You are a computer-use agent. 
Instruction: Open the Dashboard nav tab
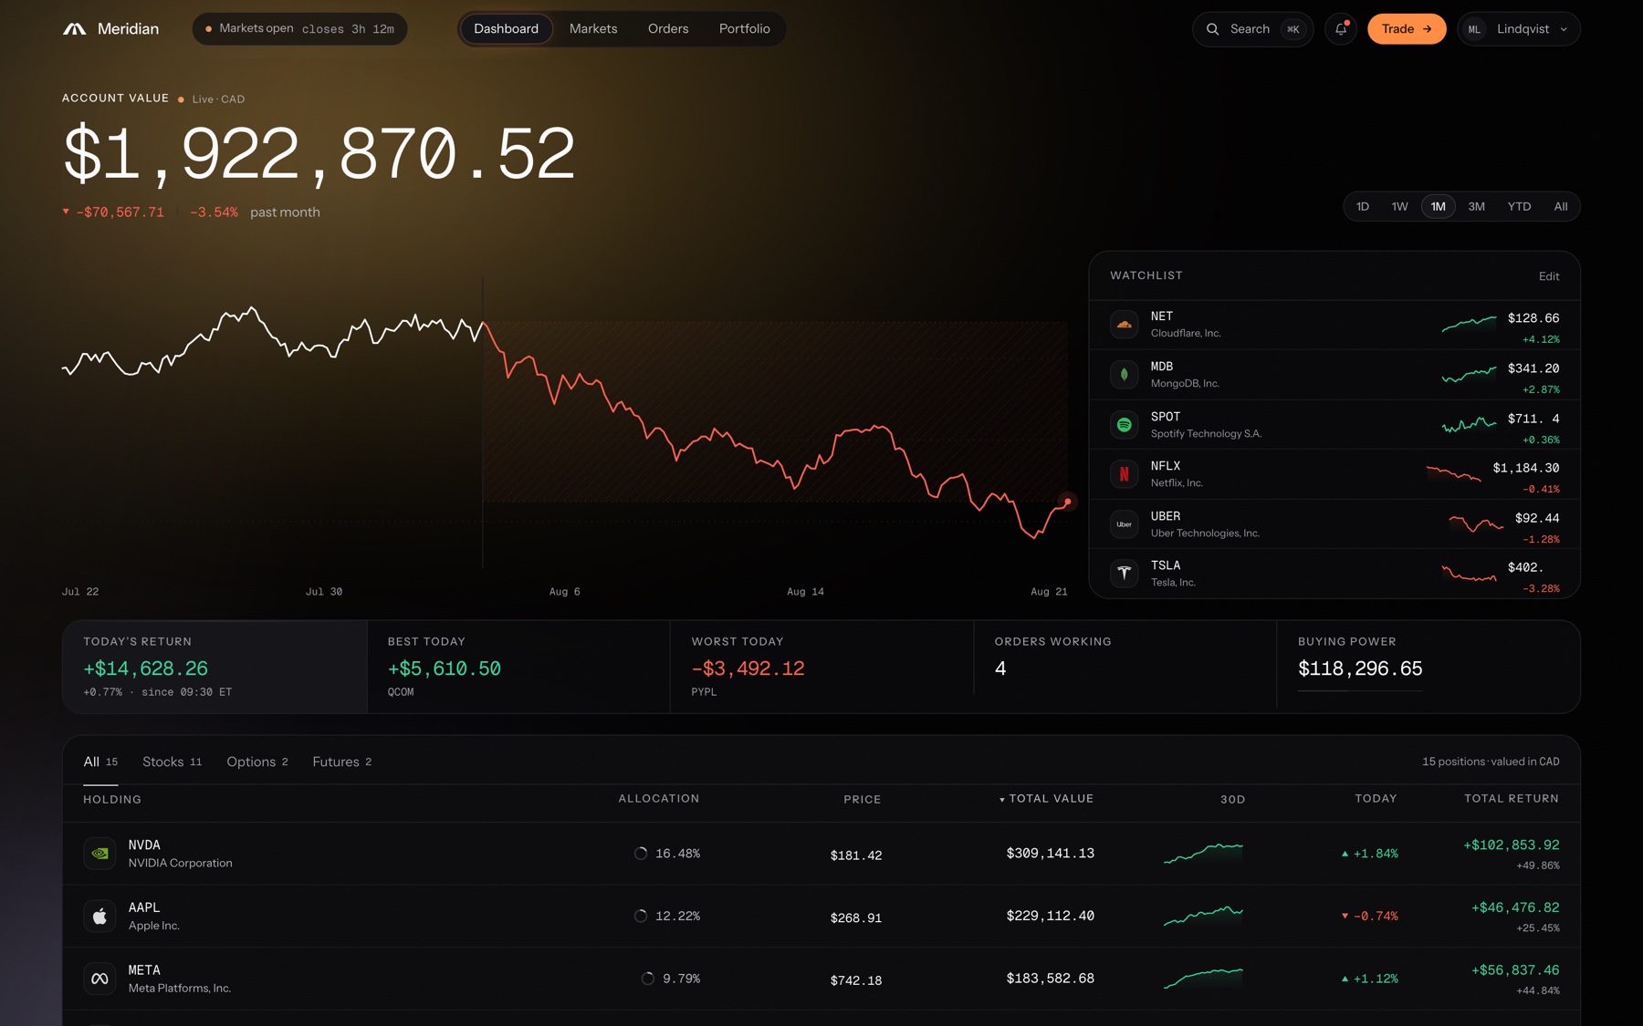pos(506,29)
